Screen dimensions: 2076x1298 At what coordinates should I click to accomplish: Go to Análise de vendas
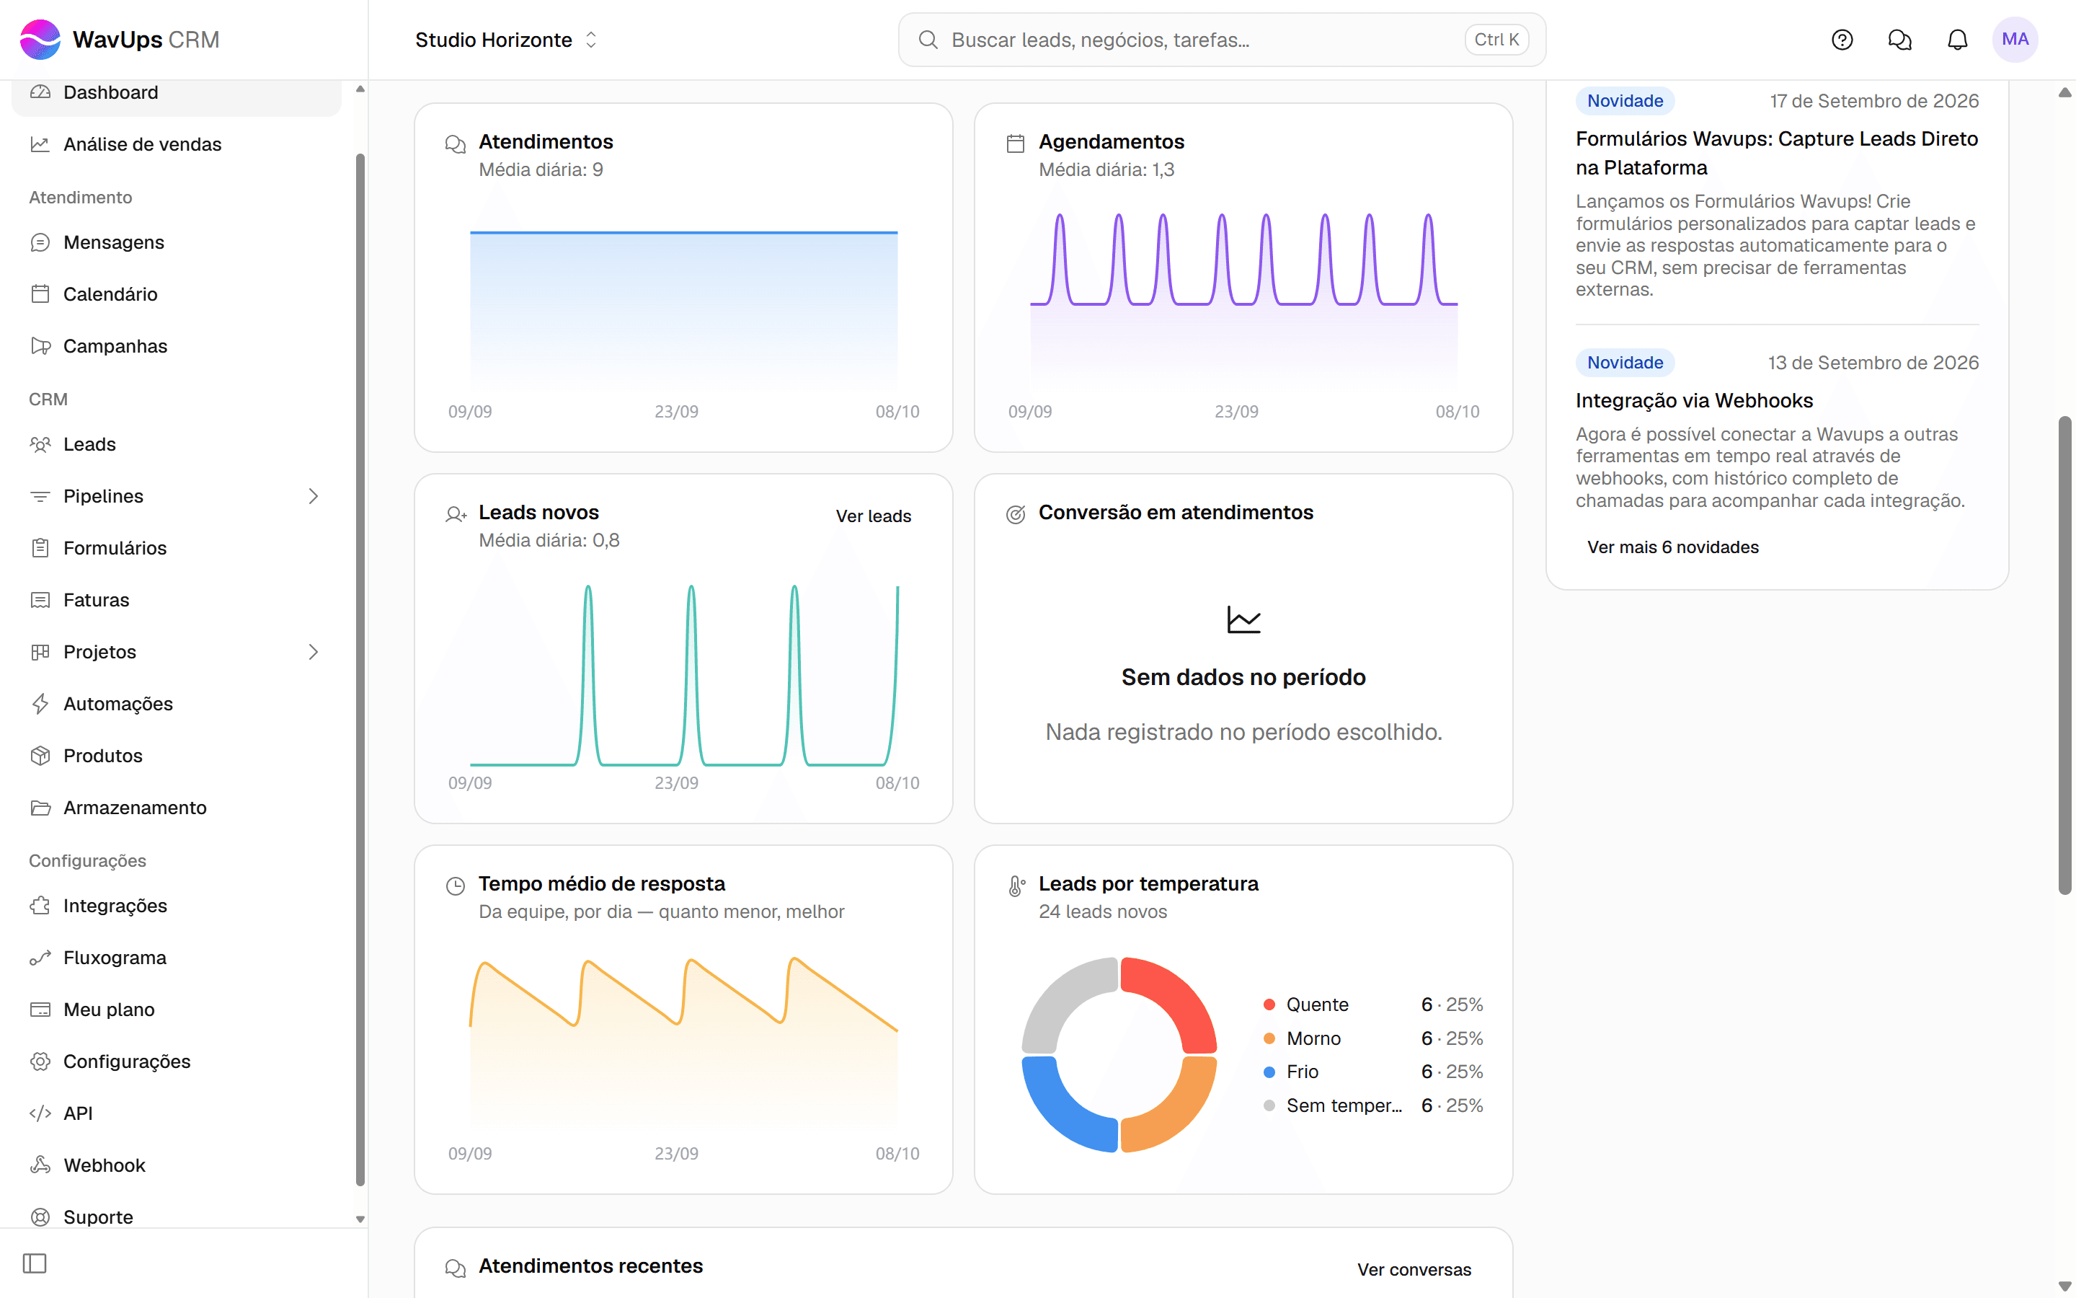[176, 144]
